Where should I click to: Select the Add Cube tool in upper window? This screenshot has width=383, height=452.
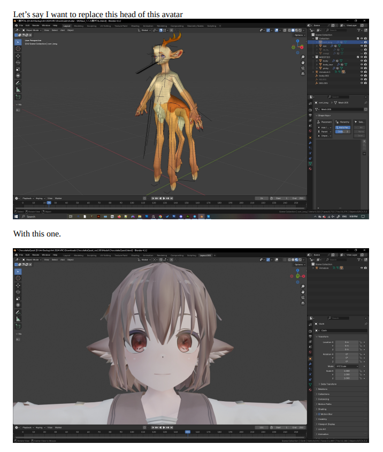tap(18, 97)
